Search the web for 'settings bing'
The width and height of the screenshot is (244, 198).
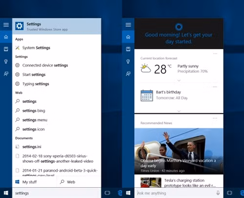[x=57, y=111]
